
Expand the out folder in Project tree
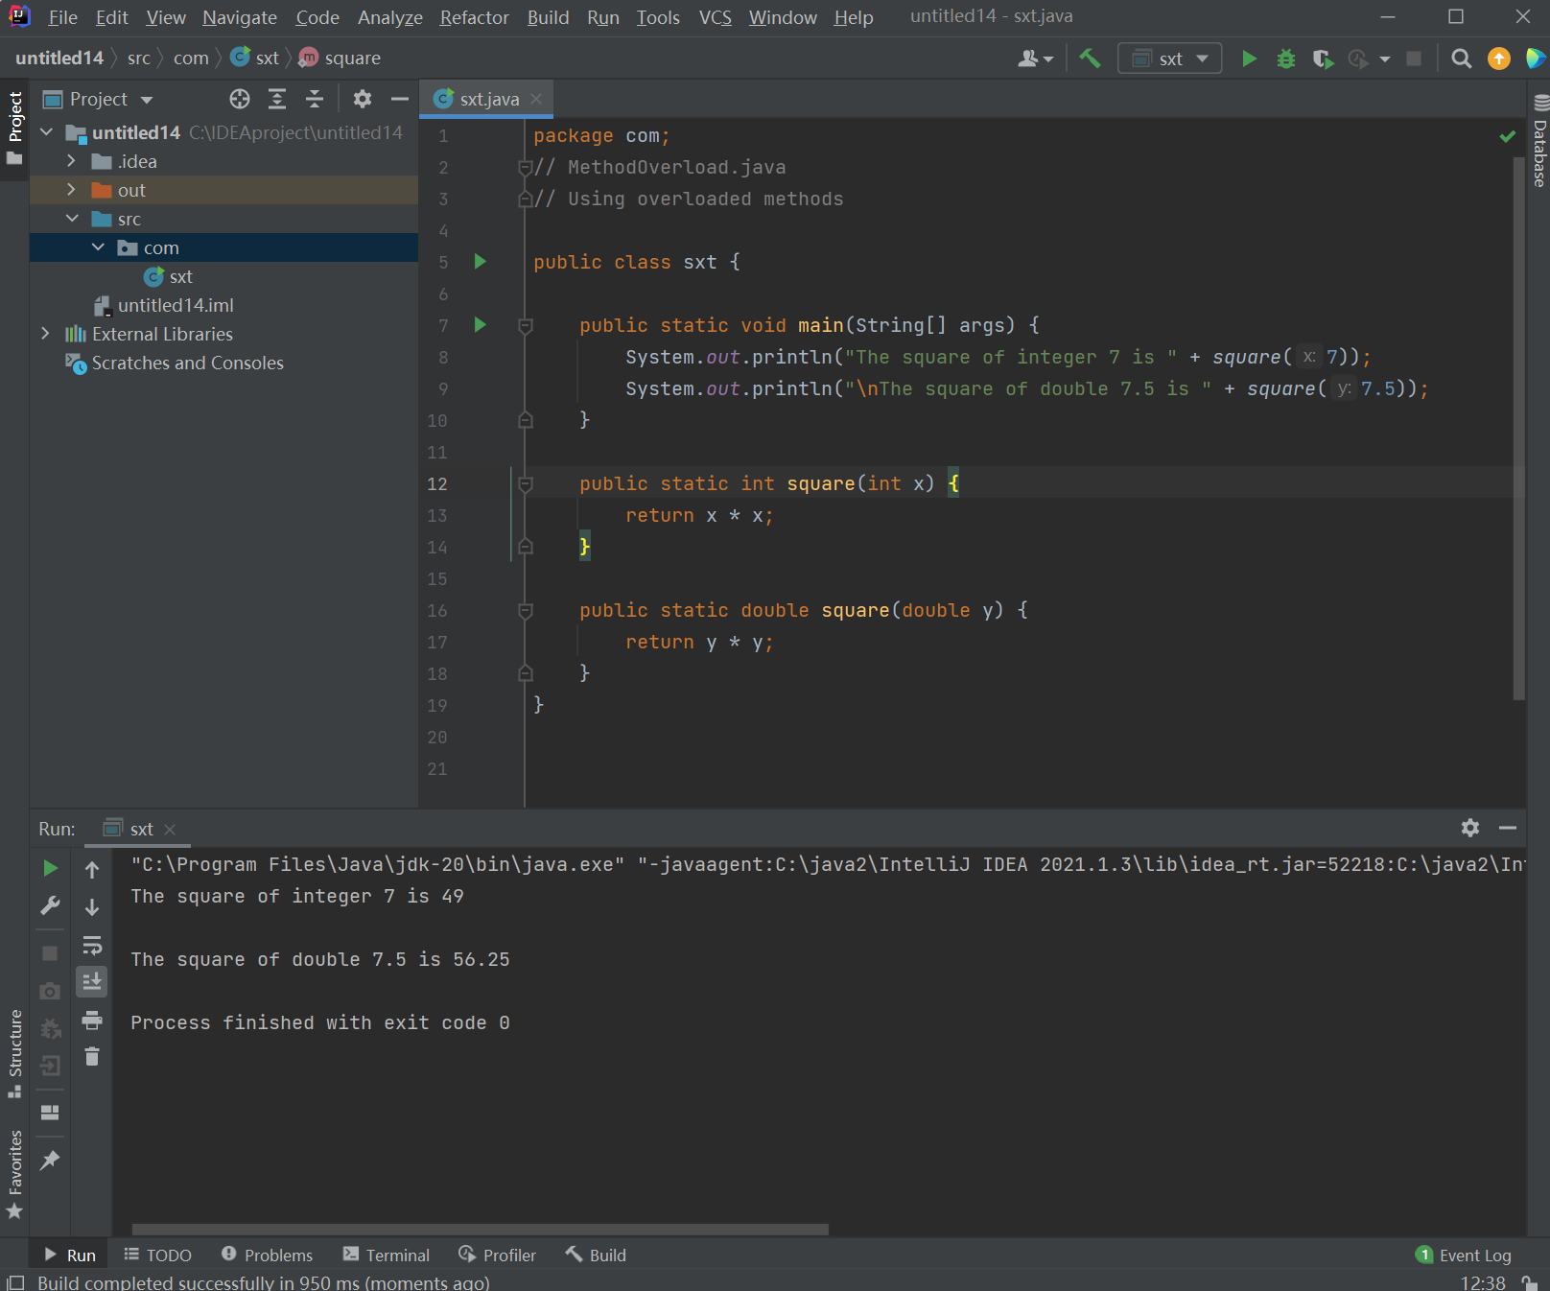tap(71, 190)
